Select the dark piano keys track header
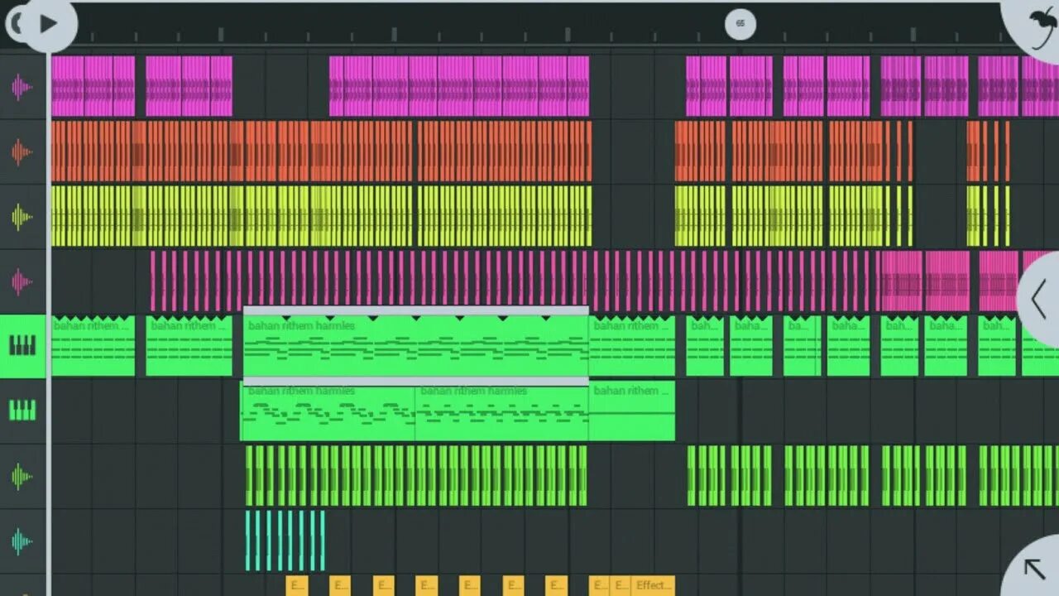1059x596 pixels. coord(22,411)
